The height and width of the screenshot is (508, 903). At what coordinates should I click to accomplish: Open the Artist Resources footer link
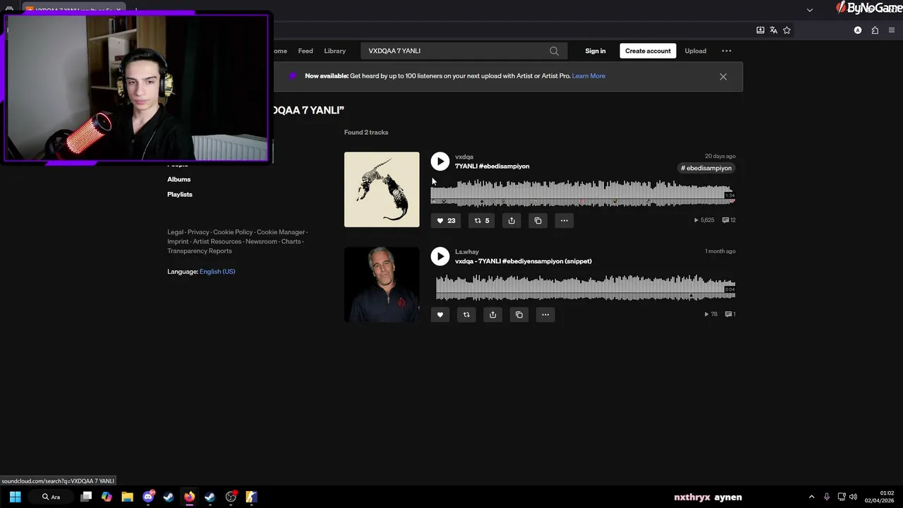(x=217, y=241)
